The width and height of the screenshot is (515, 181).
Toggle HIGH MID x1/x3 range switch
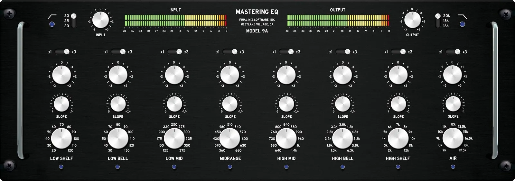[286, 52]
